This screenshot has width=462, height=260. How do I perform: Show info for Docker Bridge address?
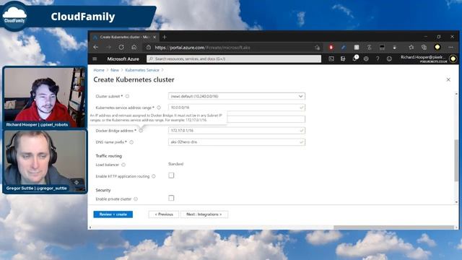click(x=141, y=131)
